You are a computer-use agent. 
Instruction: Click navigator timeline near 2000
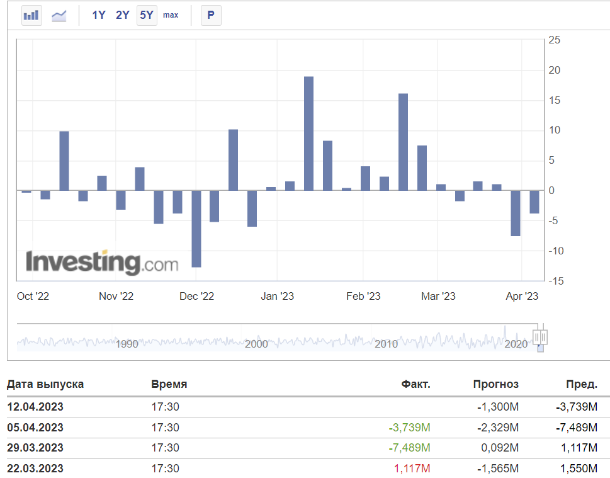coord(256,340)
